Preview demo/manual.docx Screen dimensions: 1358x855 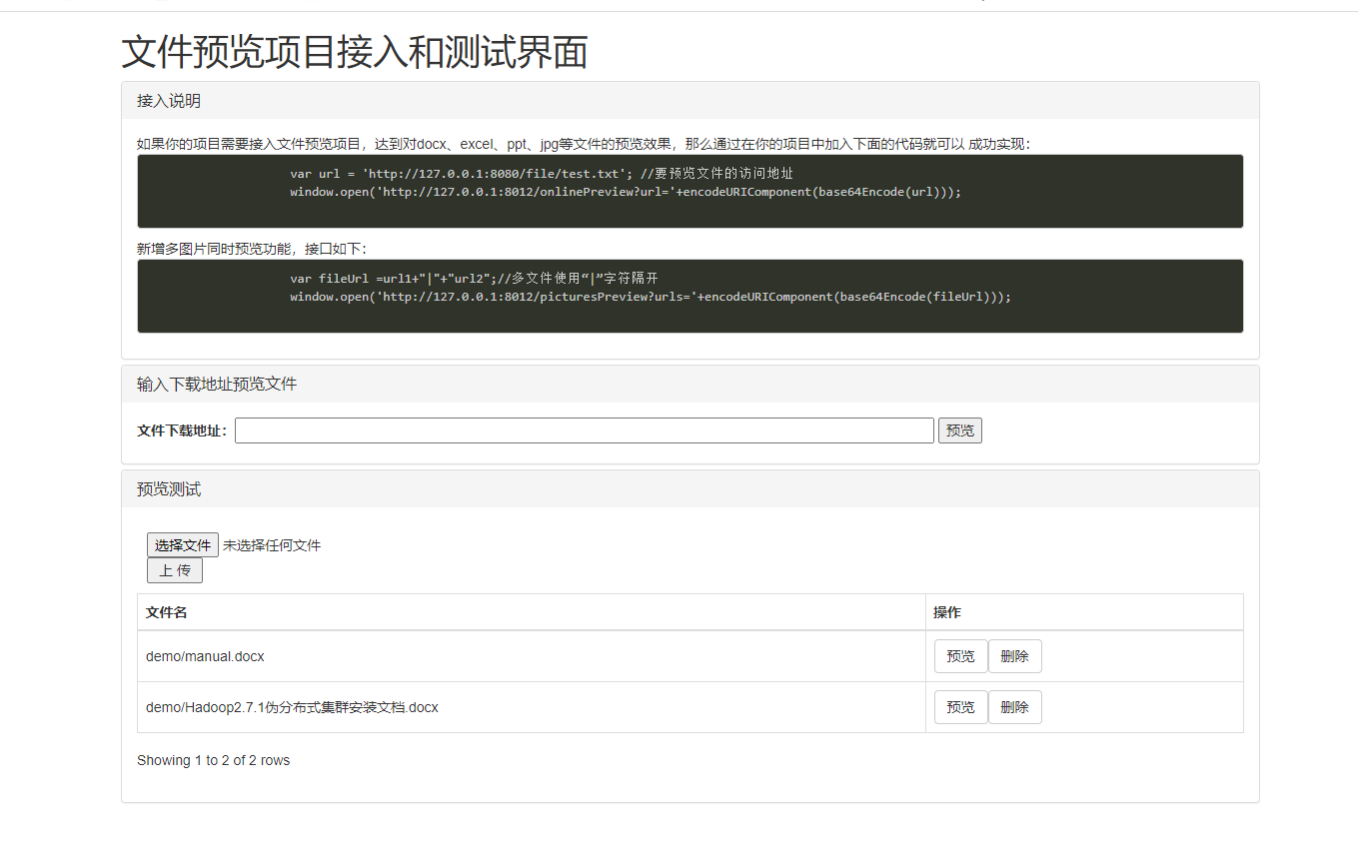click(x=960, y=656)
